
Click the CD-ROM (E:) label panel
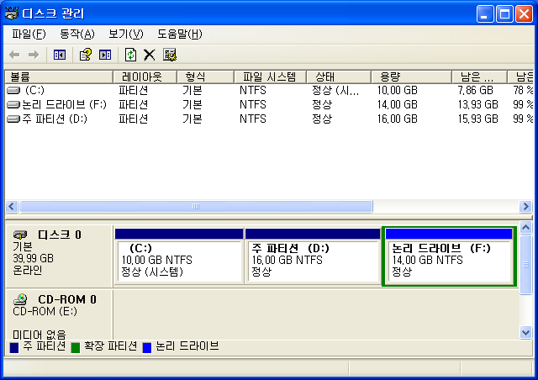[59, 315]
